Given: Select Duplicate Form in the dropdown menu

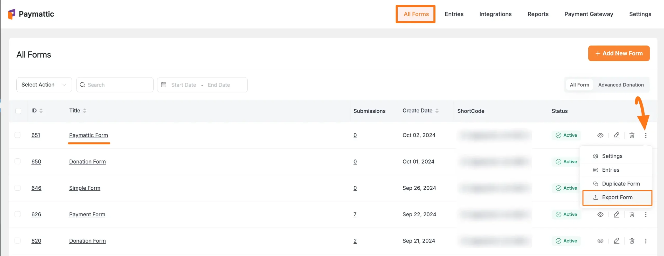Looking at the screenshot, I should (621, 184).
